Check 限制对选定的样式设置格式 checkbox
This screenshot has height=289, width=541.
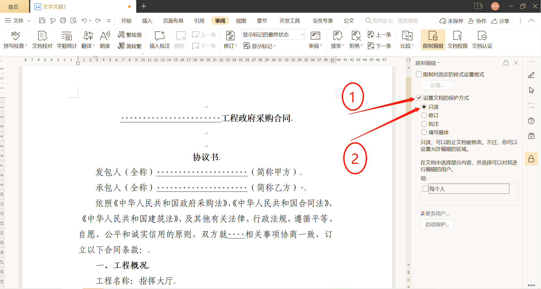coord(419,74)
